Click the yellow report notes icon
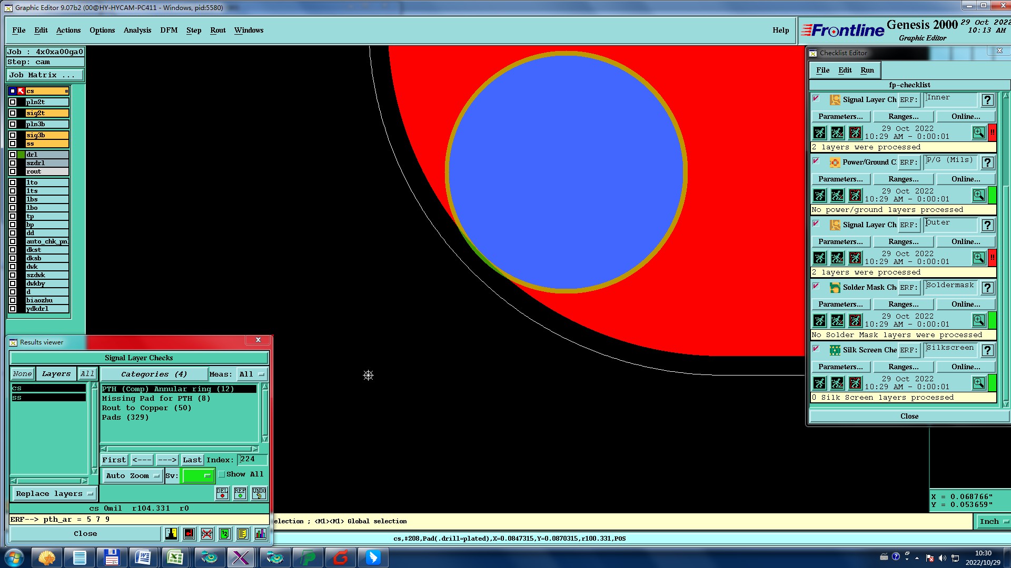 [242, 534]
